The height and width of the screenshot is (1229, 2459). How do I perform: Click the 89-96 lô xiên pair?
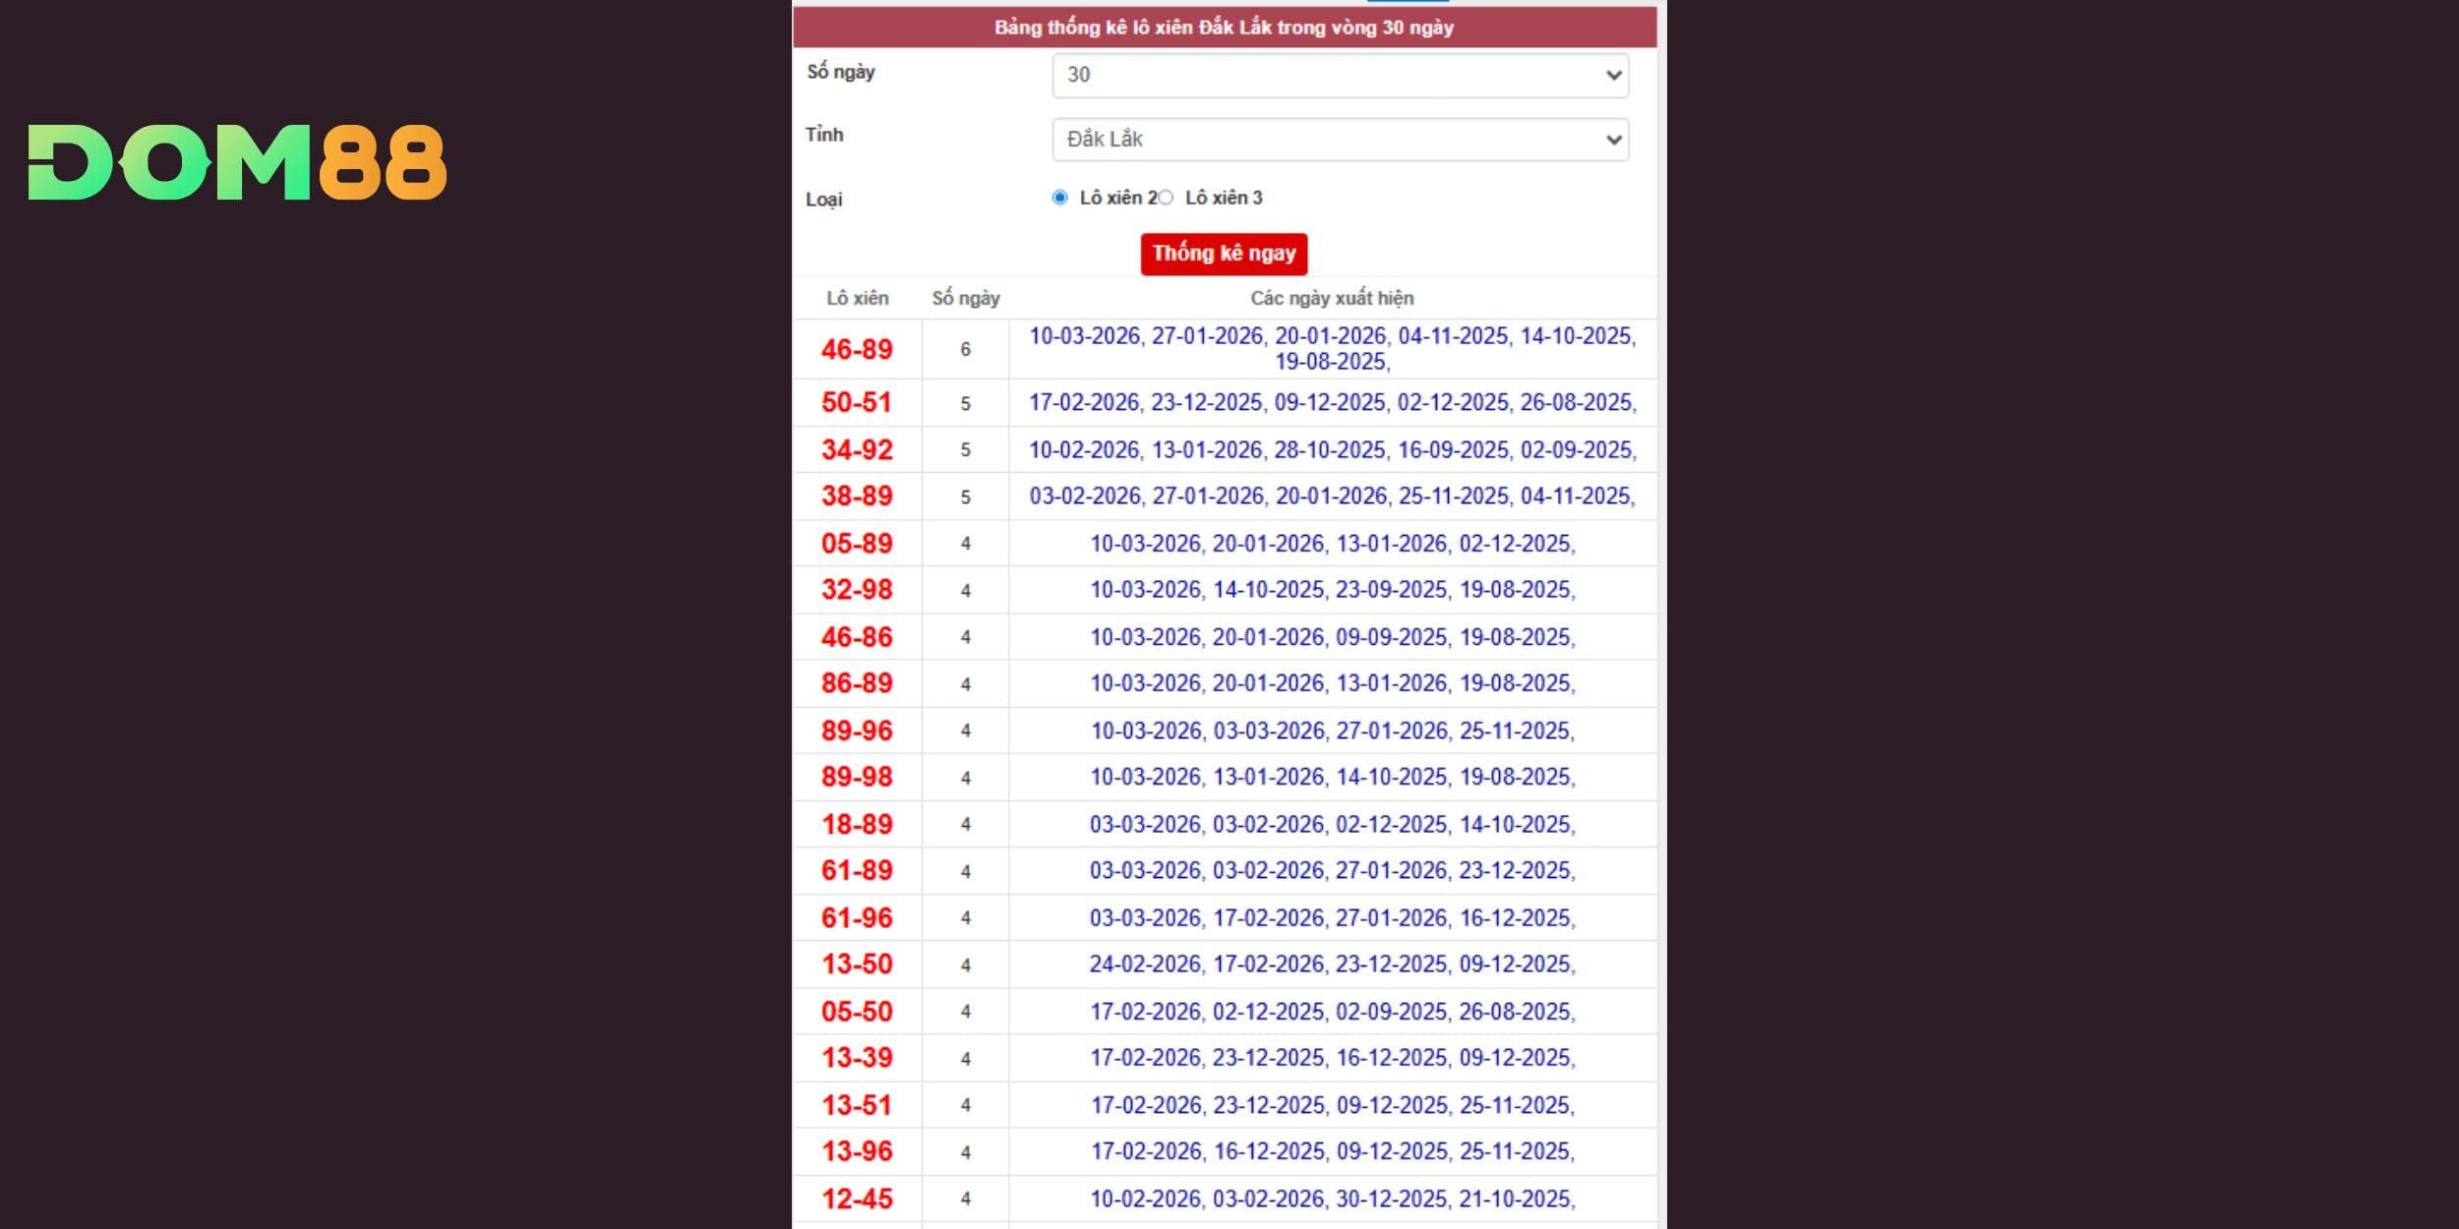coord(857,731)
